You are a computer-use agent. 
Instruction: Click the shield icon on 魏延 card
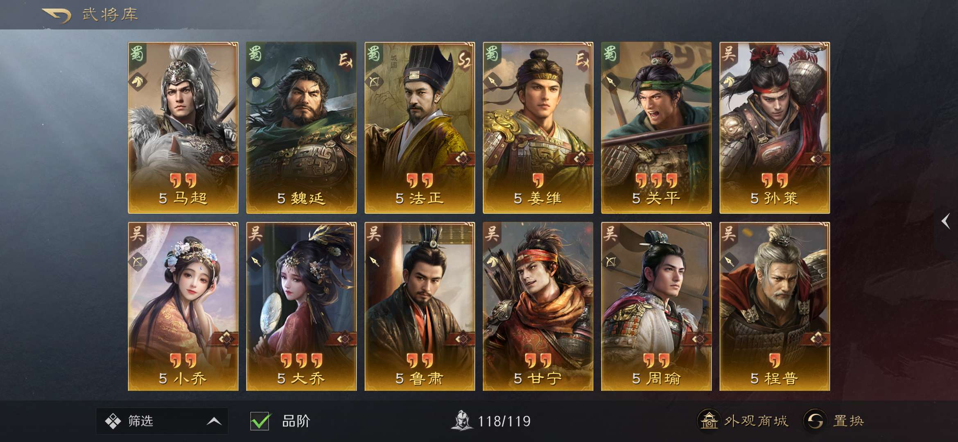[256, 81]
